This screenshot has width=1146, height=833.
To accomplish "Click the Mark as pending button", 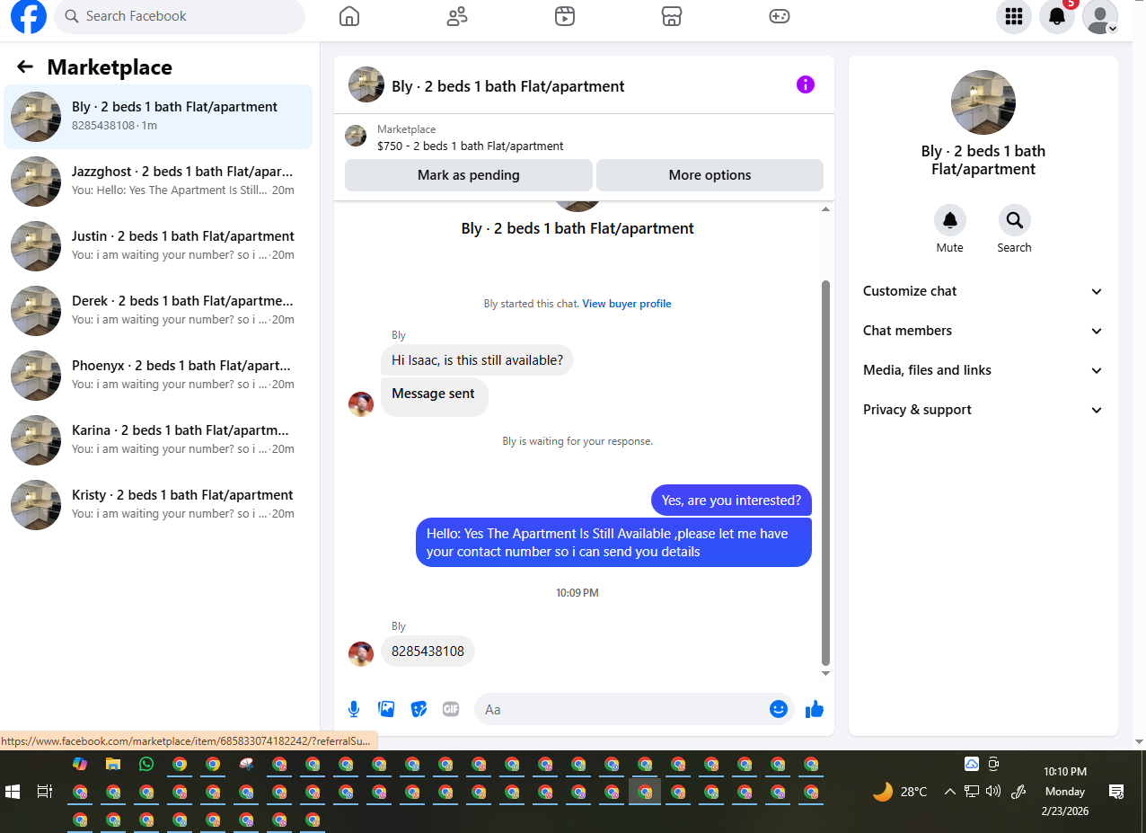I will click(x=469, y=175).
